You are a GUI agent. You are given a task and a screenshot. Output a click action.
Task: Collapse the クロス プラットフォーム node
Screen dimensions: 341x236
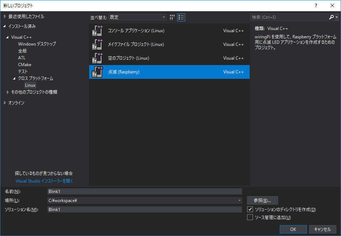[x=14, y=78]
